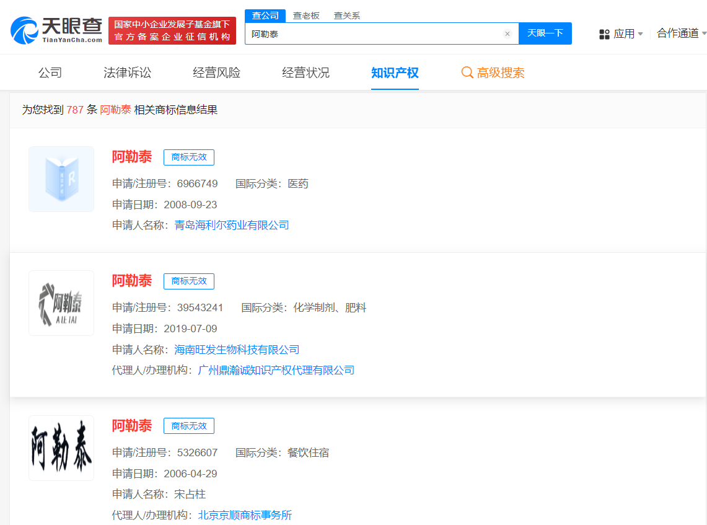707x525 pixels.
Task: Click 商标无效 tag on the 餐饮住宿 trademark
Action: 189,426
